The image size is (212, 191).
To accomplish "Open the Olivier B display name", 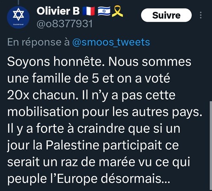I will pyautogui.click(x=58, y=11).
